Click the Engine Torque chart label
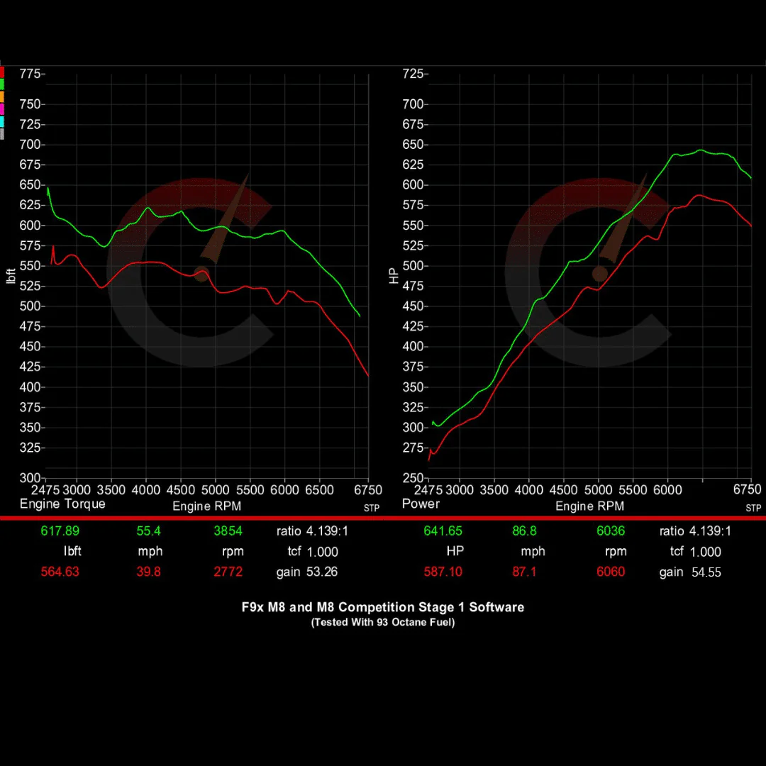766x766 pixels. click(x=62, y=504)
